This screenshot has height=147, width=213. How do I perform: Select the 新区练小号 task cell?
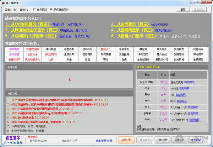click(x=162, y=60)
